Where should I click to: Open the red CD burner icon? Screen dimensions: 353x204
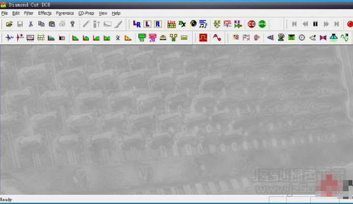tap(251, 24)
